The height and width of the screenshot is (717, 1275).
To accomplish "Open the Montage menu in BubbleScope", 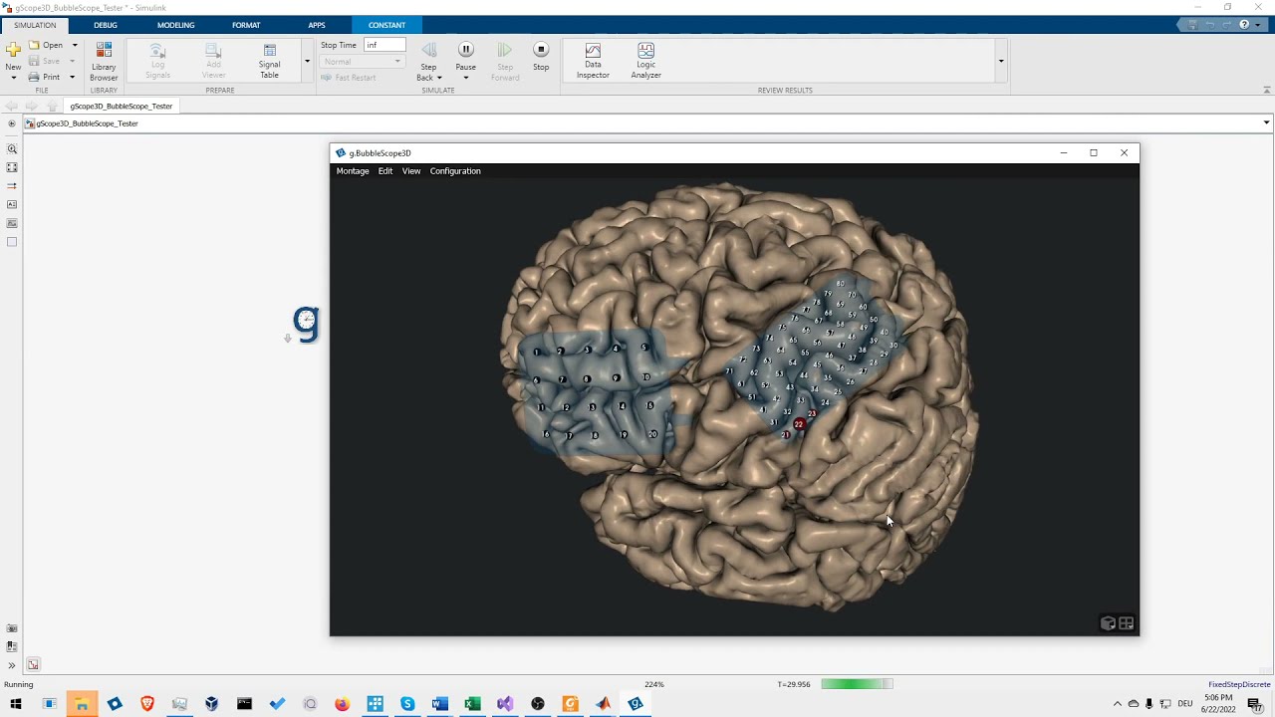I will click(353, 171).
